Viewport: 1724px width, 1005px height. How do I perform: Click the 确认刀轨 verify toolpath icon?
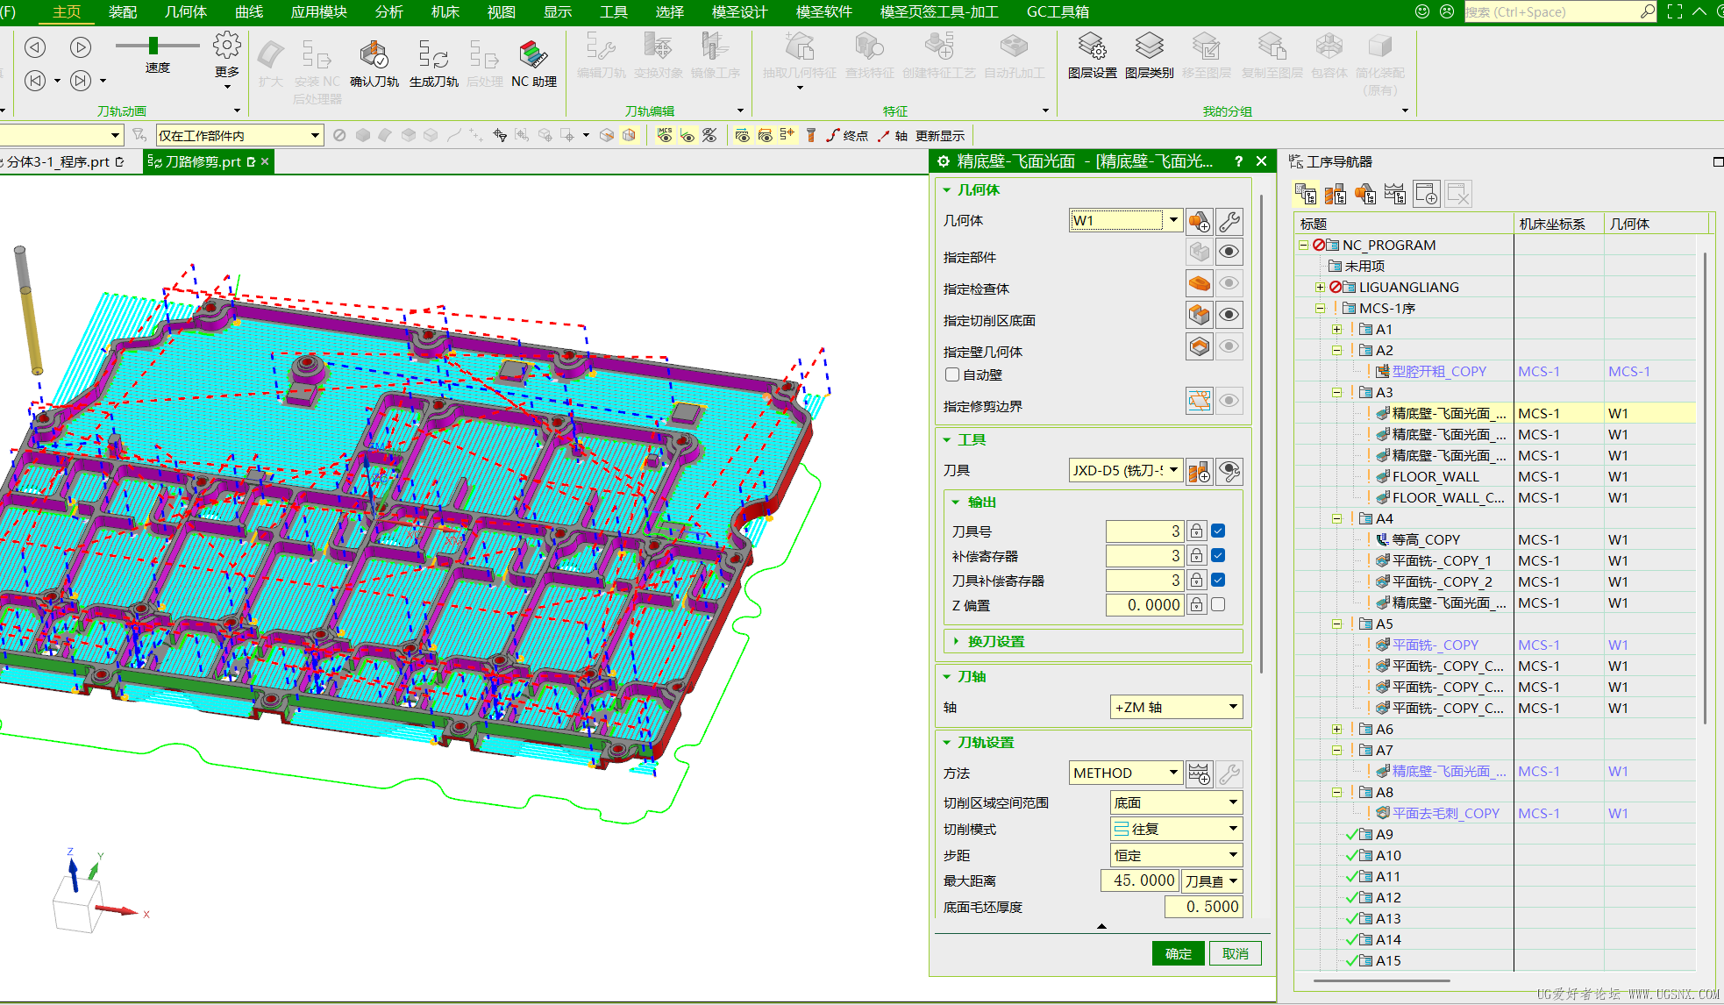(x=374, y=56)
